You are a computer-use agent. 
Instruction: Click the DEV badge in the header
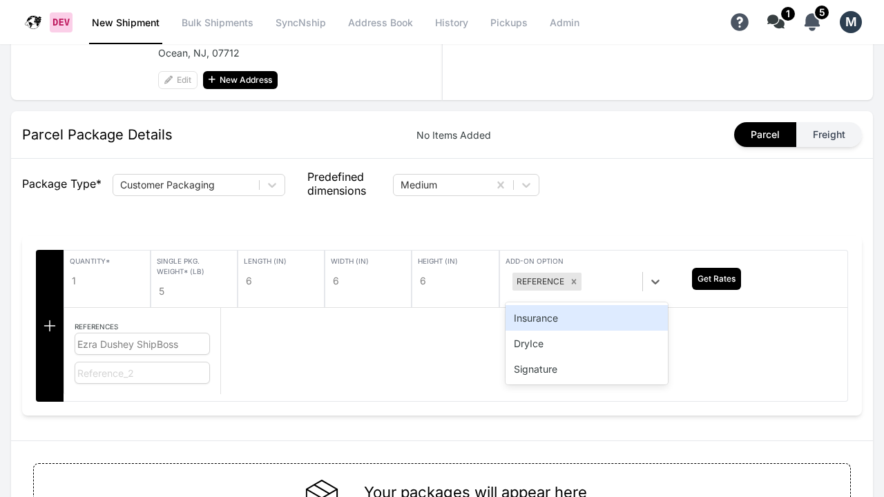click(61, 22)
